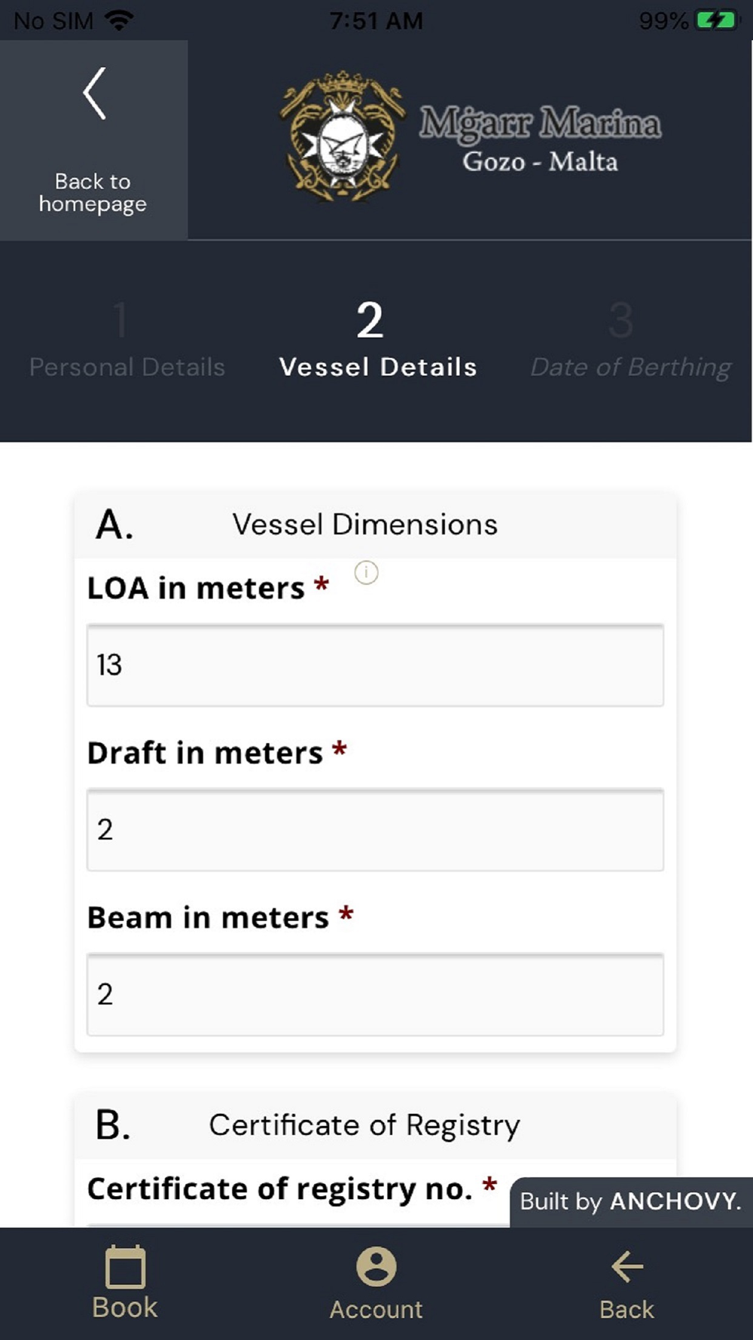
Task: Go to step 1 Personal Details
Action: 127,339
